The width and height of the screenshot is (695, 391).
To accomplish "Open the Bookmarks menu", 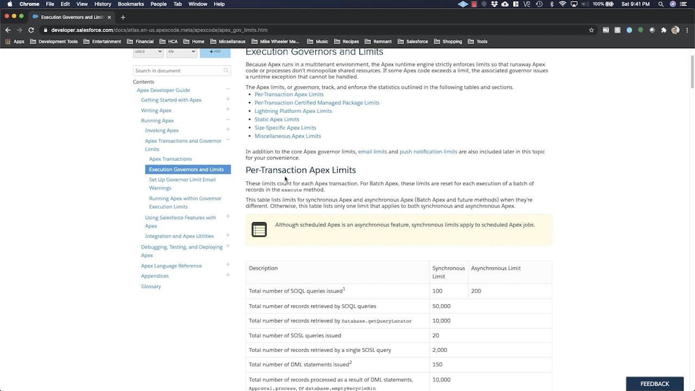I will [x=130, y=4].
